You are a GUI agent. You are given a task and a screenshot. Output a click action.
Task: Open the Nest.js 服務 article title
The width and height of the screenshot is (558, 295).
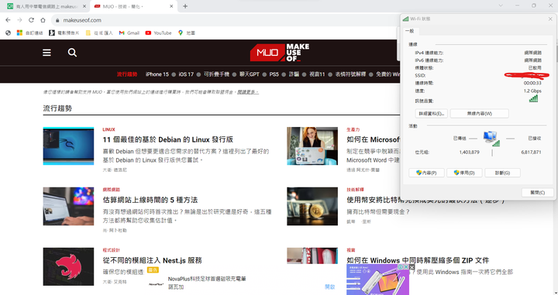click(x=153, y=260)
